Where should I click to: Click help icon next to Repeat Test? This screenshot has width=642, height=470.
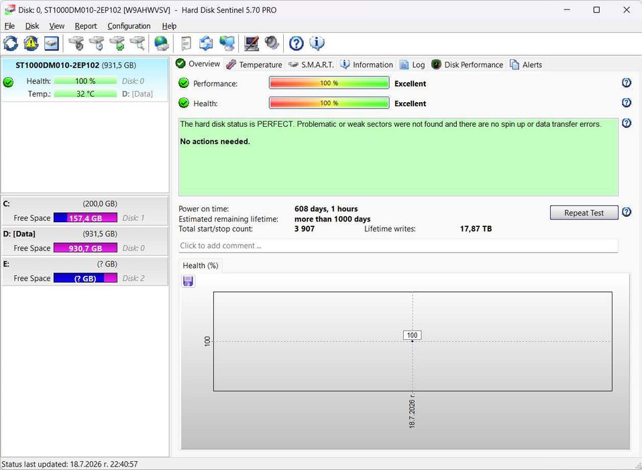click(627, 212)
